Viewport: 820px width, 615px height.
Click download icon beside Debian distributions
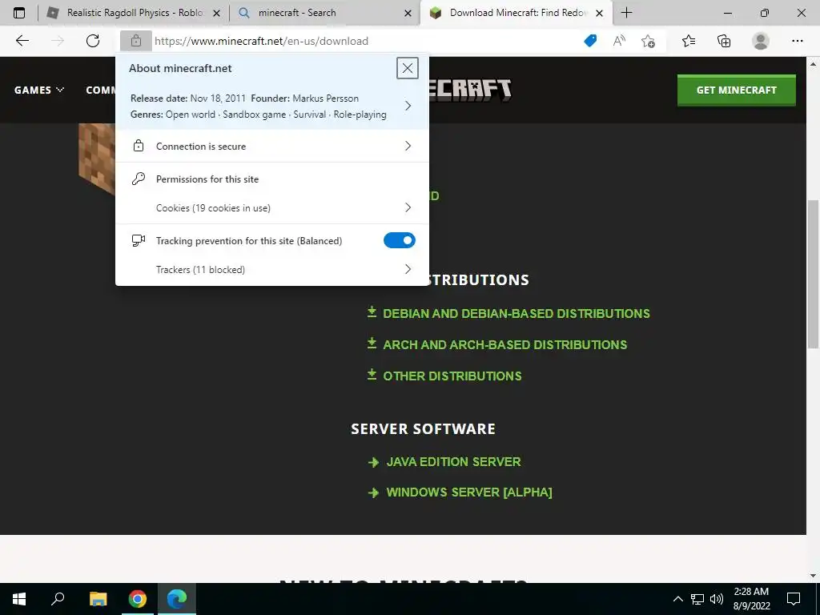(372, 312)
